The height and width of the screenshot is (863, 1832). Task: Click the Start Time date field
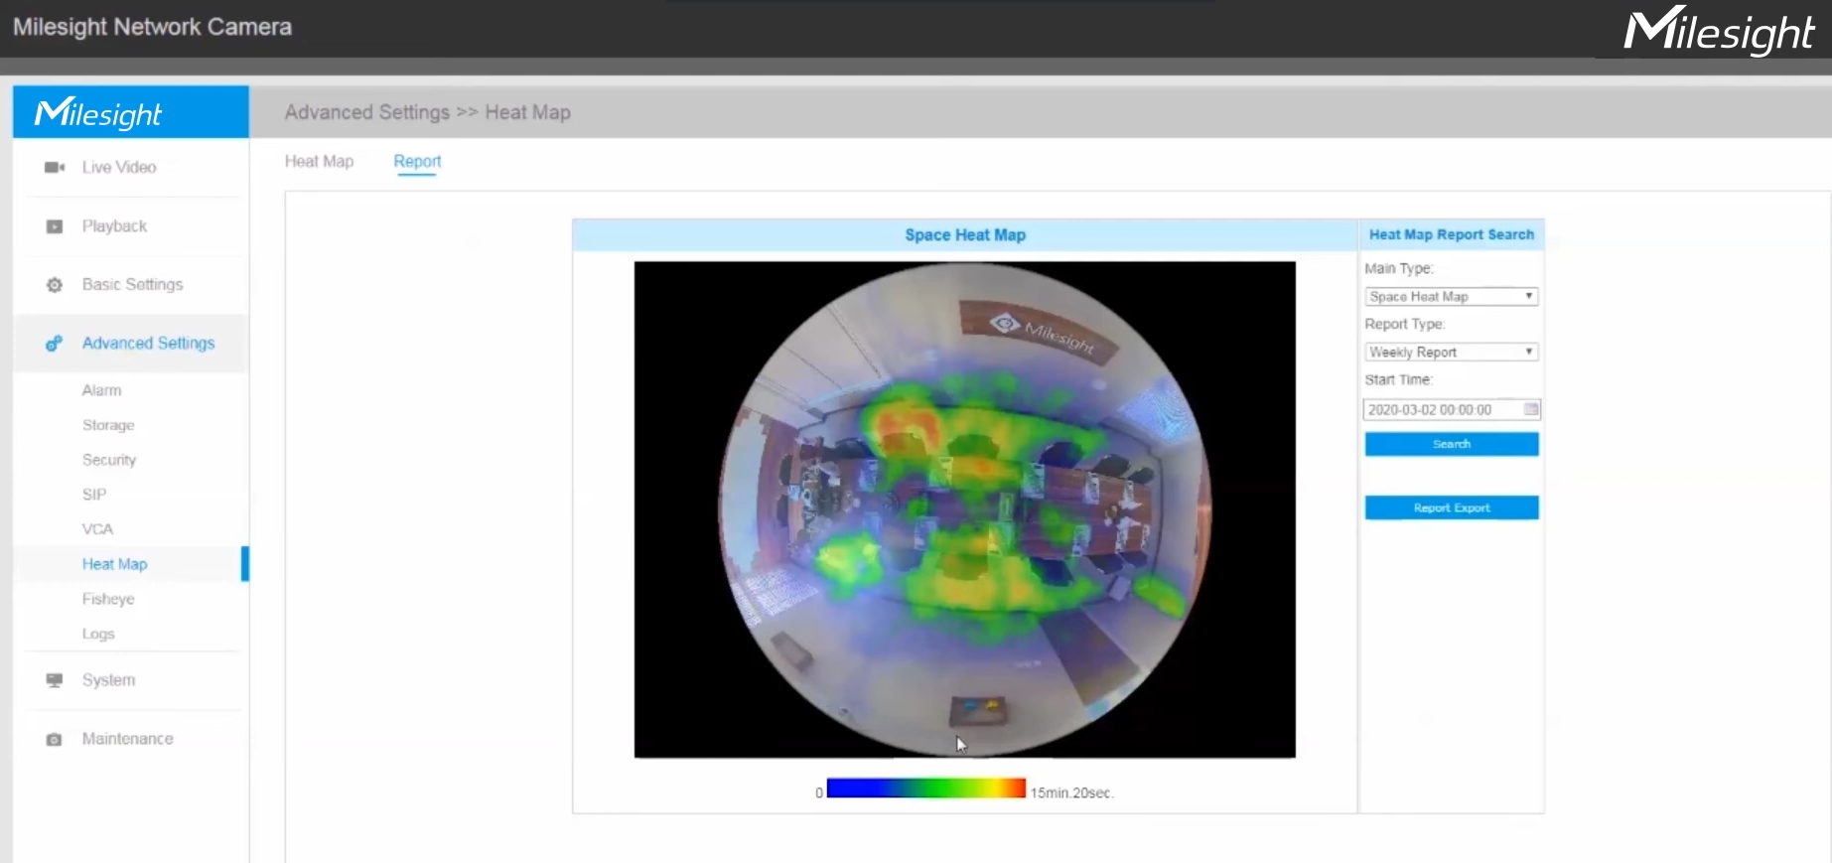(x=1443, y=409)
